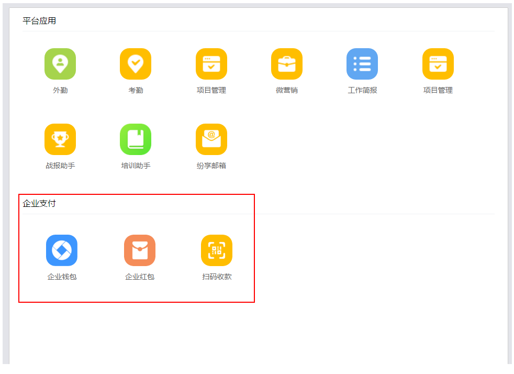The height and width of the screenshot is (374, 514).
Task: Open the blue 工作简报 list icon
Action: pos(362,64)
